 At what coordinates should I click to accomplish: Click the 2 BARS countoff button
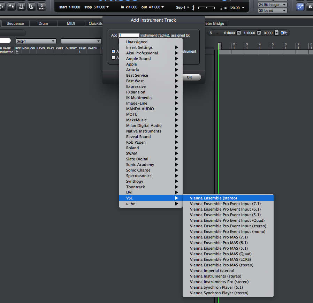tap(41, 7)
